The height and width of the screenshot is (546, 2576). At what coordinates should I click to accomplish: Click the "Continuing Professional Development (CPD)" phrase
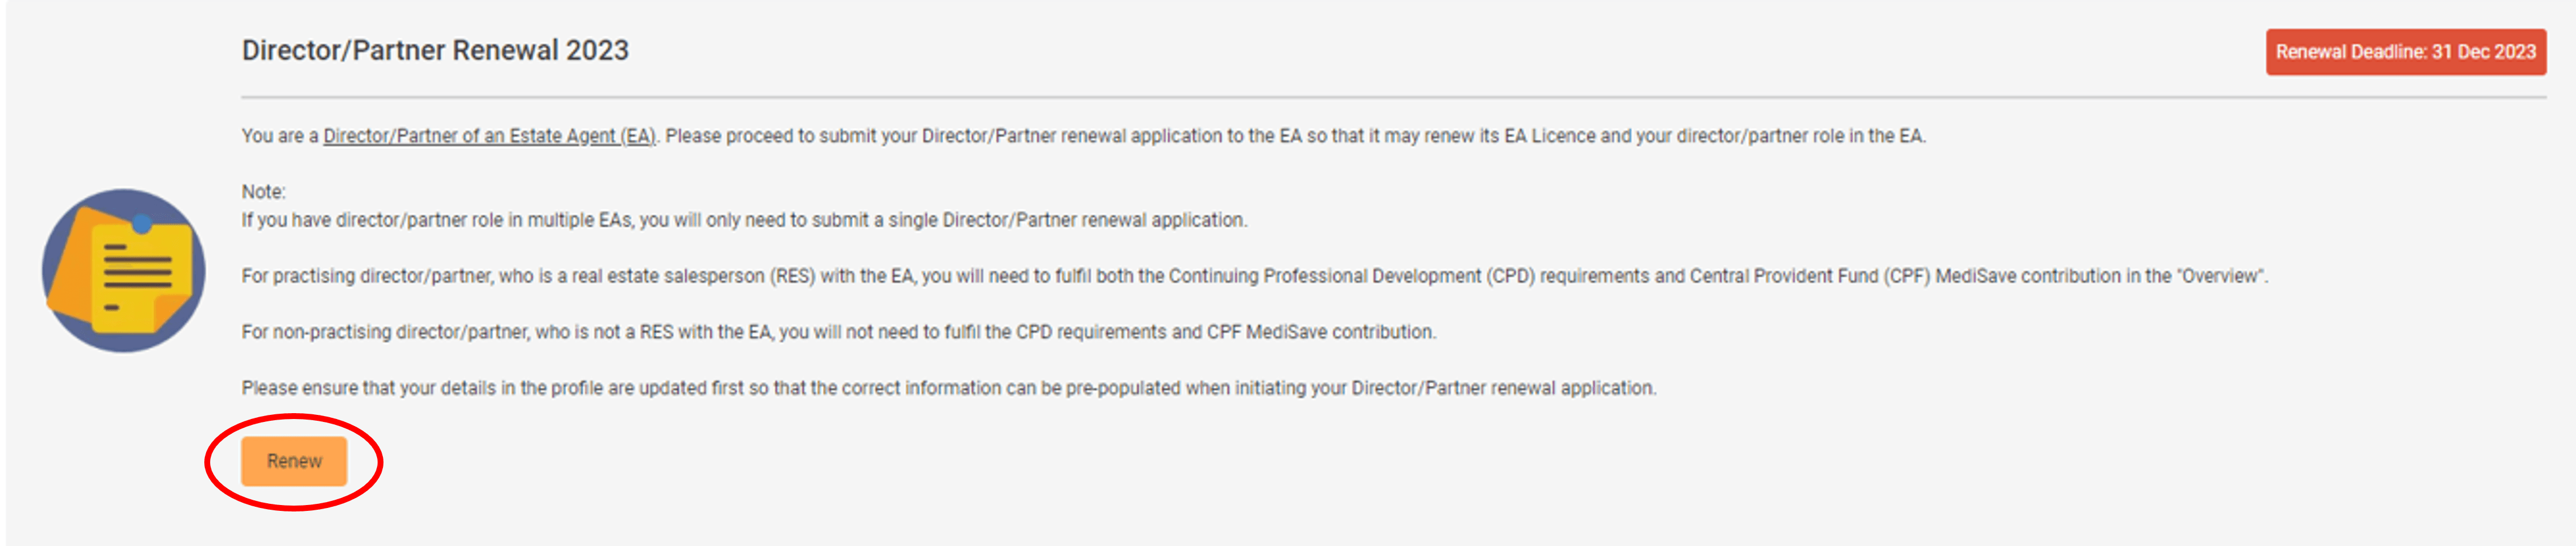point(1351,276)
